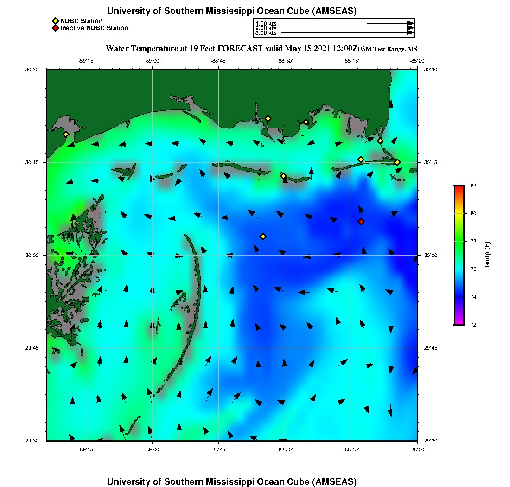Select the northeastern yellow station near the bay mouth
Viewport: 510px width, 487px height.
[x=380, y=141]
